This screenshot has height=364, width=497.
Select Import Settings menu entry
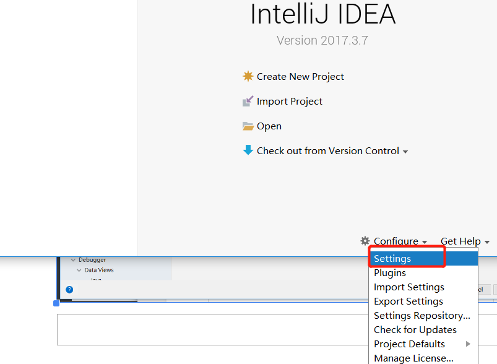423,287
